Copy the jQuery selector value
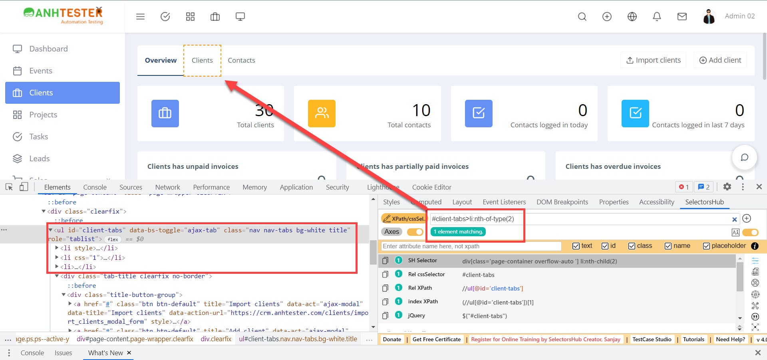Viewport: 767px width, 360px height. click(385, 316)
